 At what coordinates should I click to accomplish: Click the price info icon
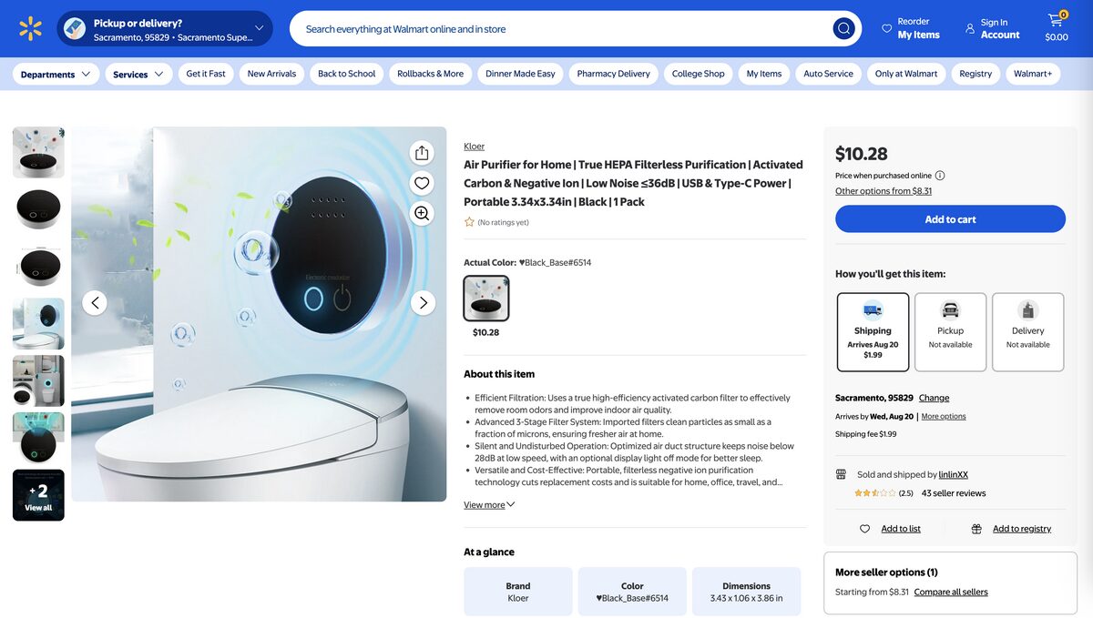tap(940, 176)
